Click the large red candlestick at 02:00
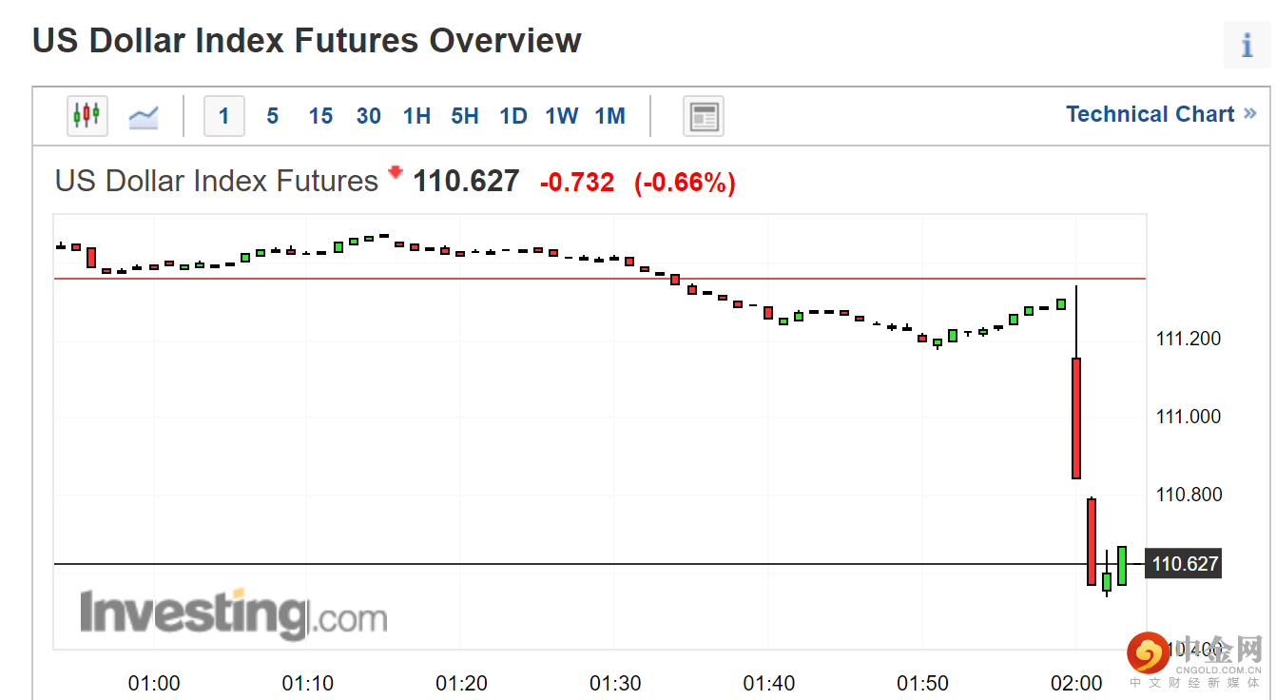 [1076, 418]
